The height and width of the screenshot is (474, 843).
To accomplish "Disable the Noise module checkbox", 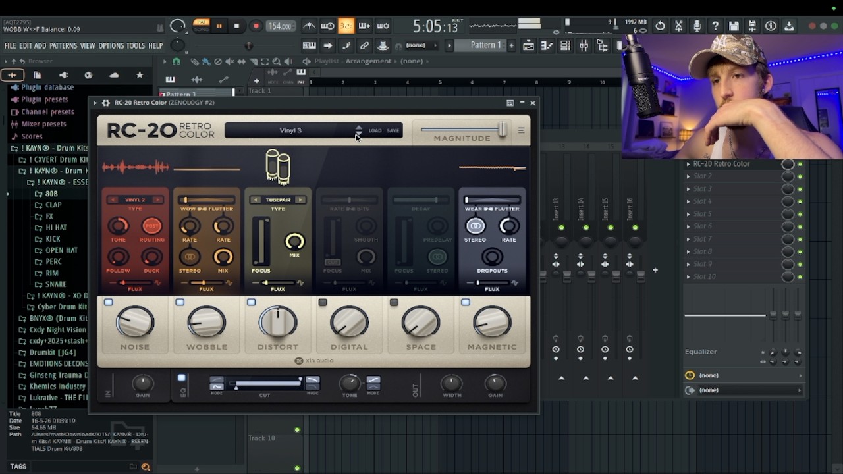I will [108, 302].
